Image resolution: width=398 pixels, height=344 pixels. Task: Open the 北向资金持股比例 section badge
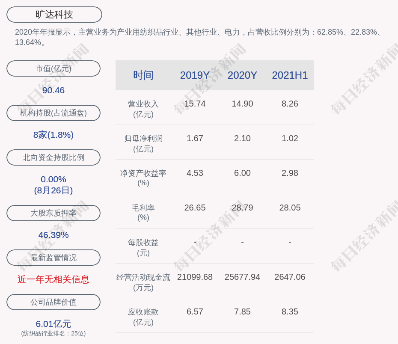(x=53, y=157)
